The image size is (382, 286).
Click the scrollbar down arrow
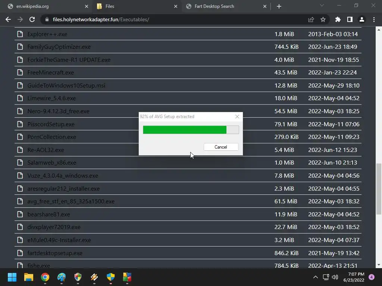click(379, 265)
